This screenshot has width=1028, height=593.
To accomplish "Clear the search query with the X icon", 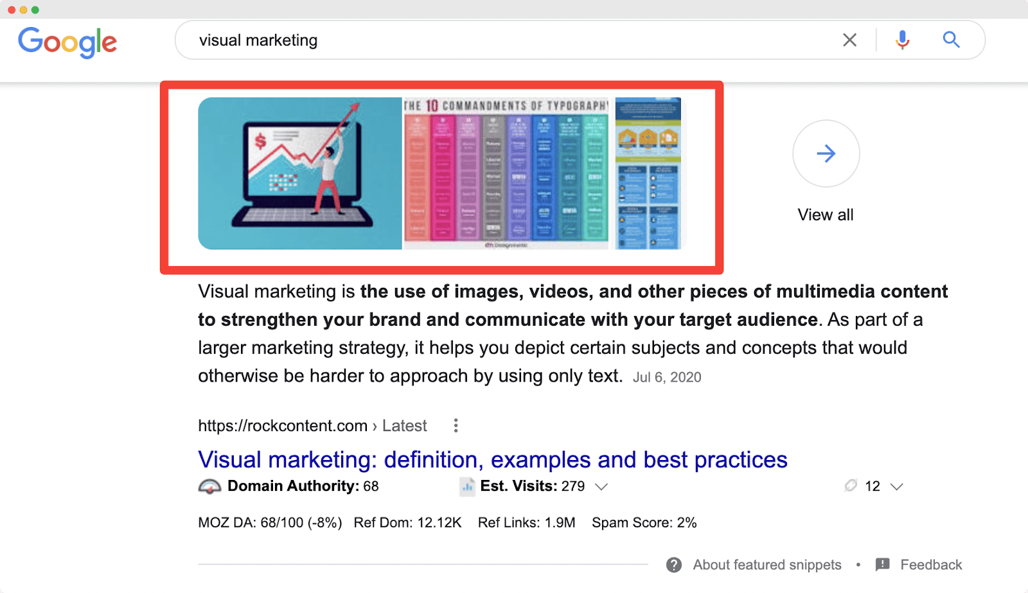I will point(849,40).
